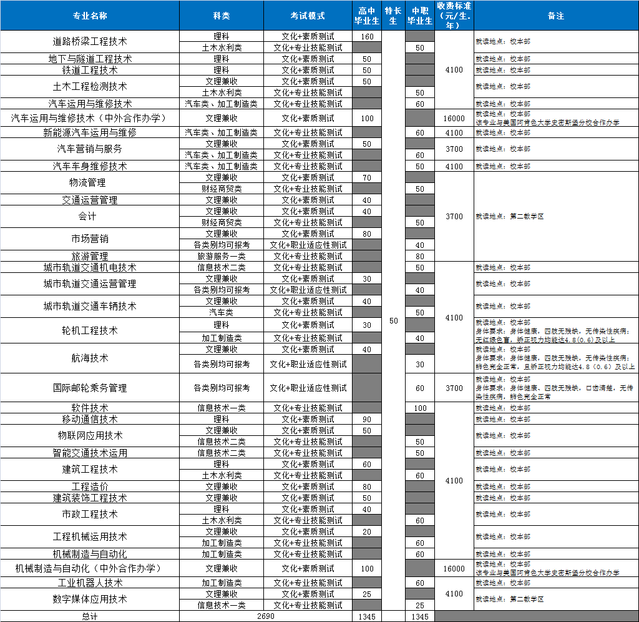
Task: Click the 总计 cell in bottom row
Action: click(x=89, y=616)
